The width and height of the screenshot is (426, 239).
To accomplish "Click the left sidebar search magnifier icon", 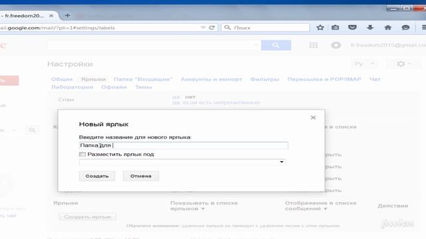I will click(33, 130).
